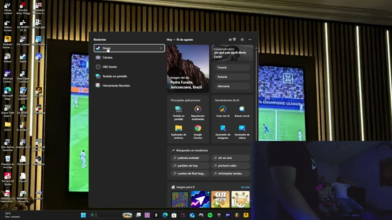Search trending topic yolanda andrade
The image size is (392, 220).
(190, 158)
